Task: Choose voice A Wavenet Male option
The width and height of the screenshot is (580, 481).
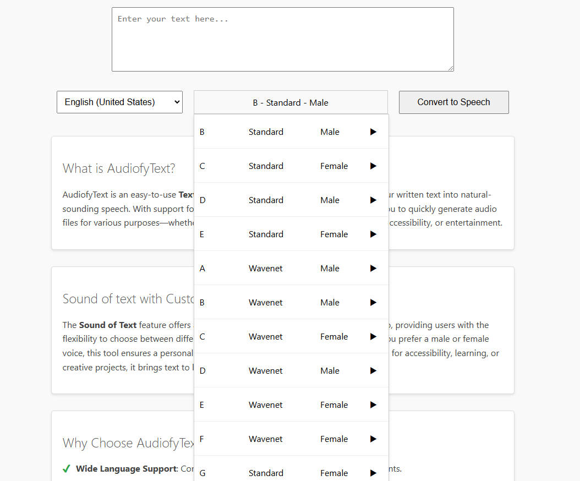Action: (x=291, y=268)
